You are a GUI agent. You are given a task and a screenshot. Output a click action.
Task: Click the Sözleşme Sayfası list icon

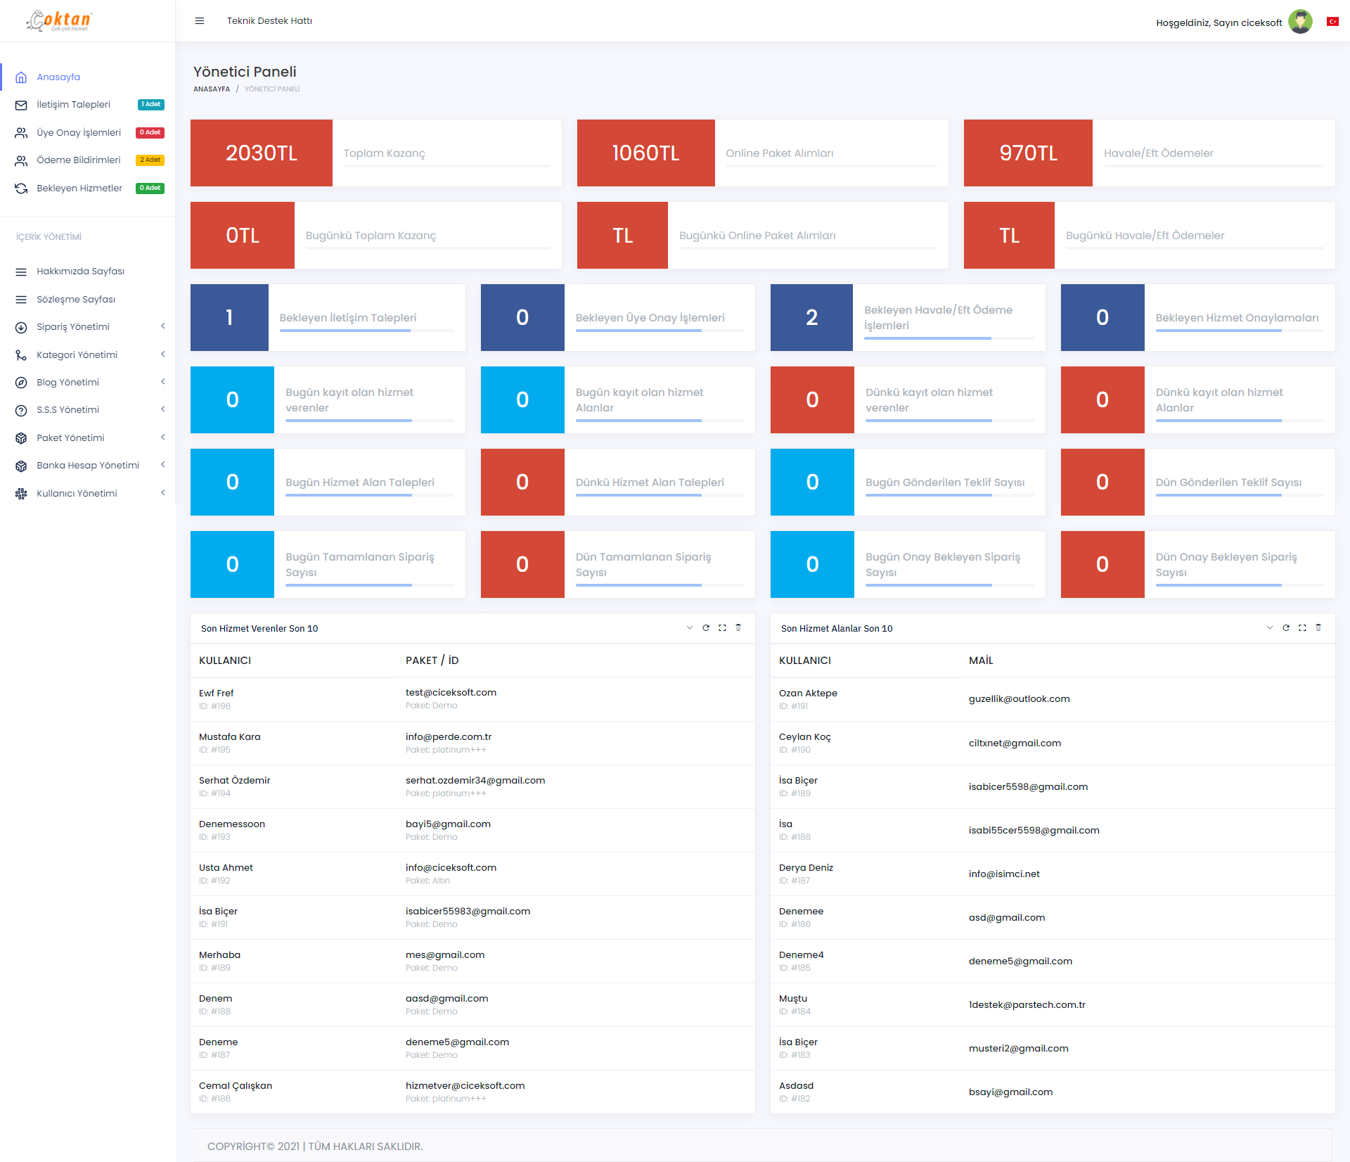click(x=21, y=300)
